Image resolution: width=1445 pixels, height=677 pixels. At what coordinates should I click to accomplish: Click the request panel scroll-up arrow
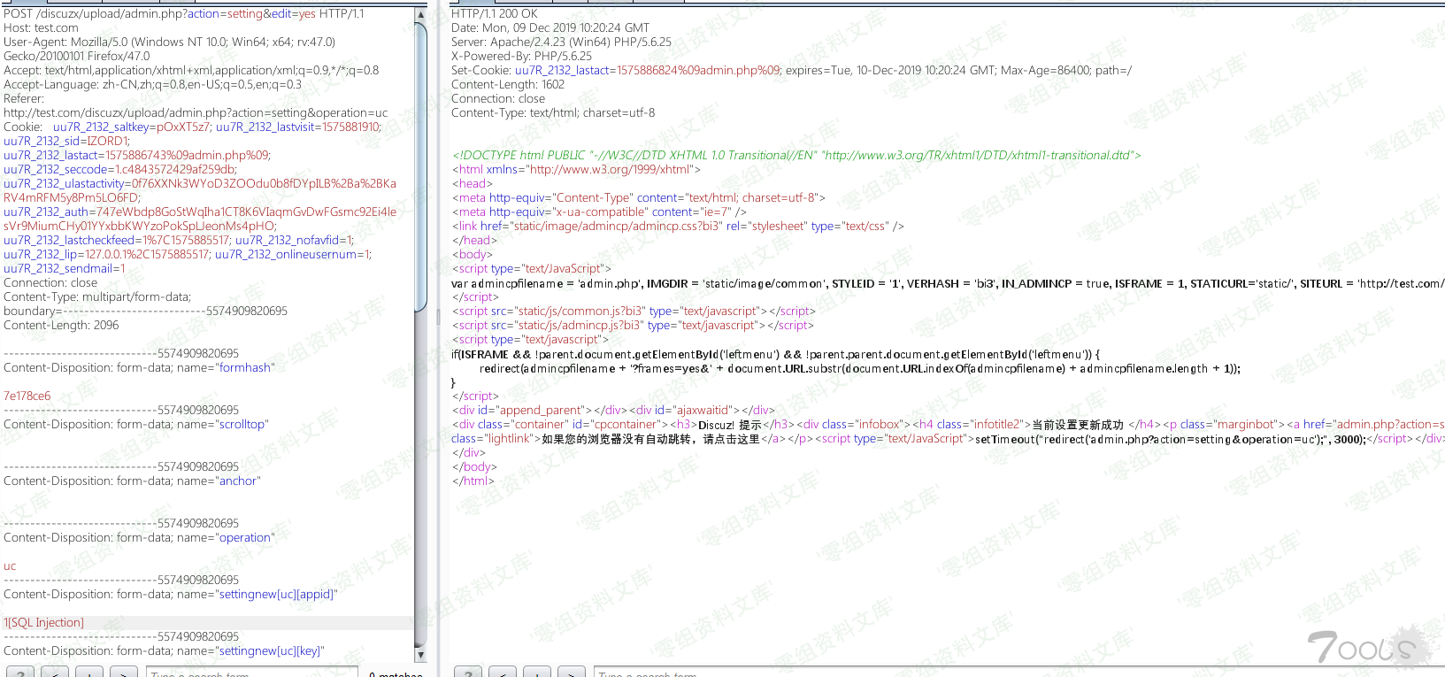[421, 13]
